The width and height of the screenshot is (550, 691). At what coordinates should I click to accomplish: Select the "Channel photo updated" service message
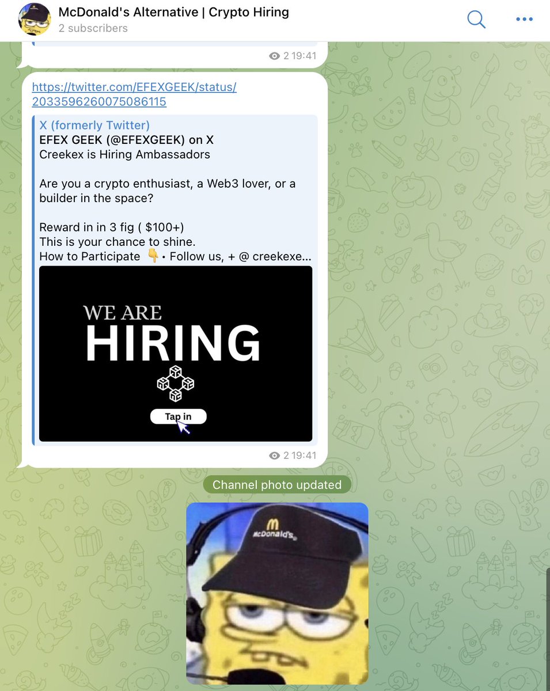(x=277, y=485)
